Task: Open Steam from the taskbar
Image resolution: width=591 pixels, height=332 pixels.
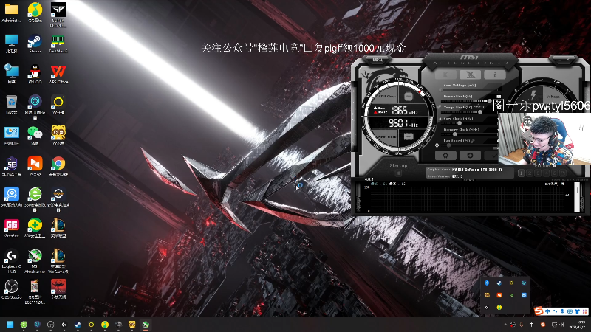Action: tap(78, 325)
